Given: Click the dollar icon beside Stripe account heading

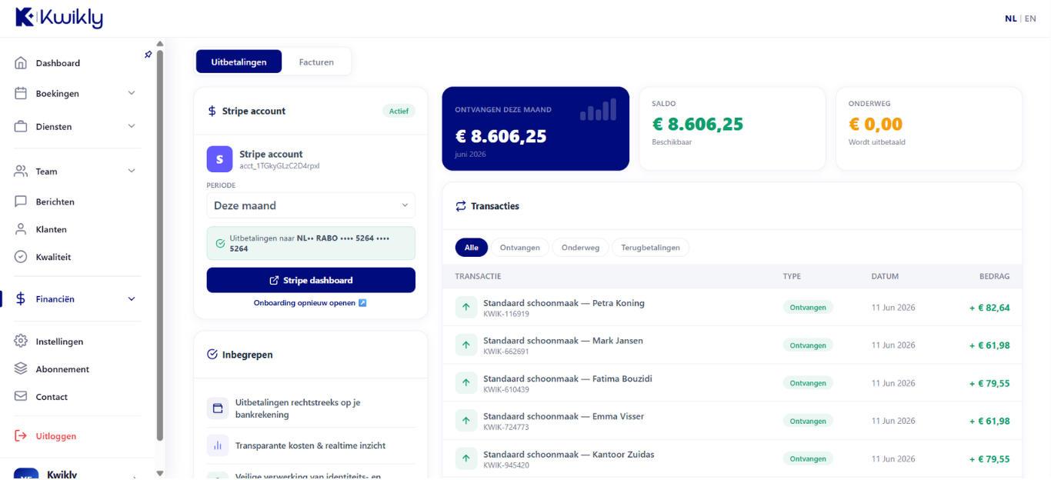Looking at the screenshot, I should (212, 111).
